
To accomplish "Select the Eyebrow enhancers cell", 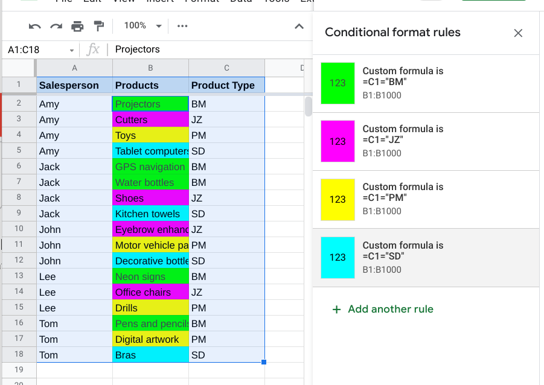I will pos(150,229).
